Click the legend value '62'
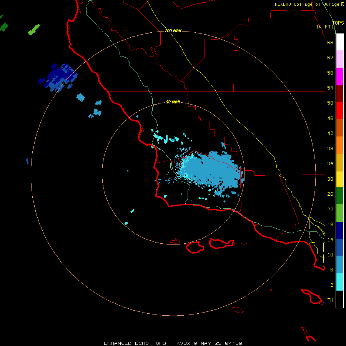Image resolution: width=346 pixels, height=346 pixels. [330, 58]
